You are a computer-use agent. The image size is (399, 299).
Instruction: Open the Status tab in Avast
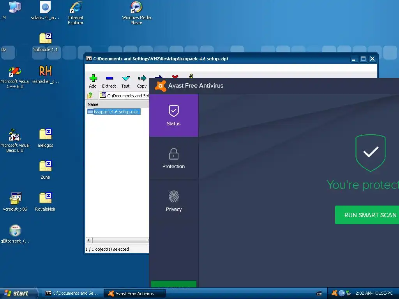point(173,115)
